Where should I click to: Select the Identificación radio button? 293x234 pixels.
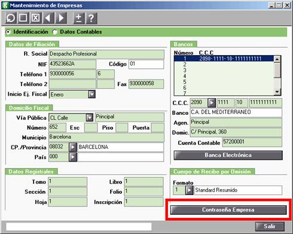click(x=8, y=32)
